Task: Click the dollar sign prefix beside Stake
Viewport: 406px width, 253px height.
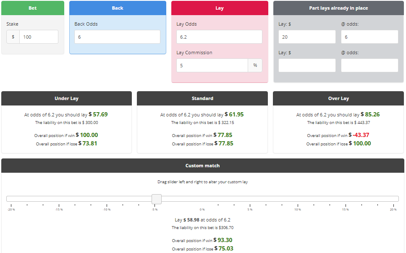Action: [x=13, y=37]
